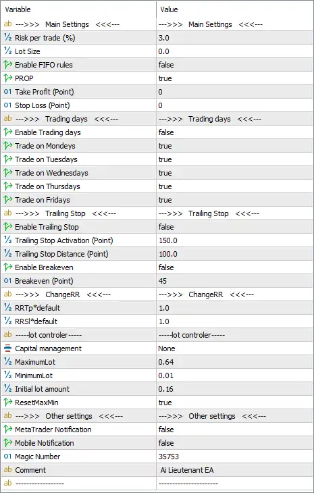The height and width of the screenshot is (493, 314).
Task: Click the double icon beside RRSl*default
Action: tap(7, 321)
